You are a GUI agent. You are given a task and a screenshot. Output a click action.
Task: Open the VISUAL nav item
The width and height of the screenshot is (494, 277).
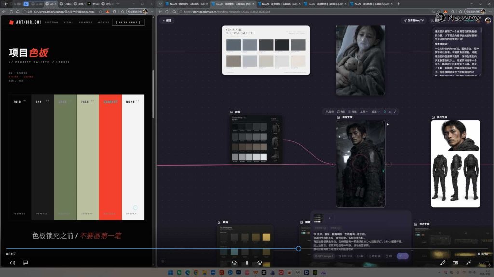click(x=69, y=22)
